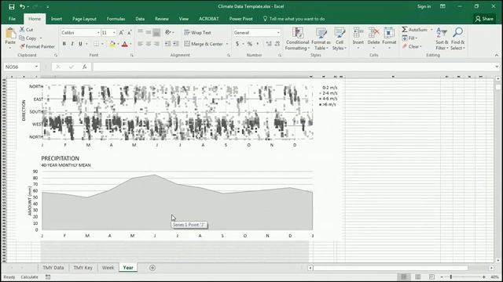Apply Percent Style format
This screenshot has width=503, height=282.
pos(250,44)
